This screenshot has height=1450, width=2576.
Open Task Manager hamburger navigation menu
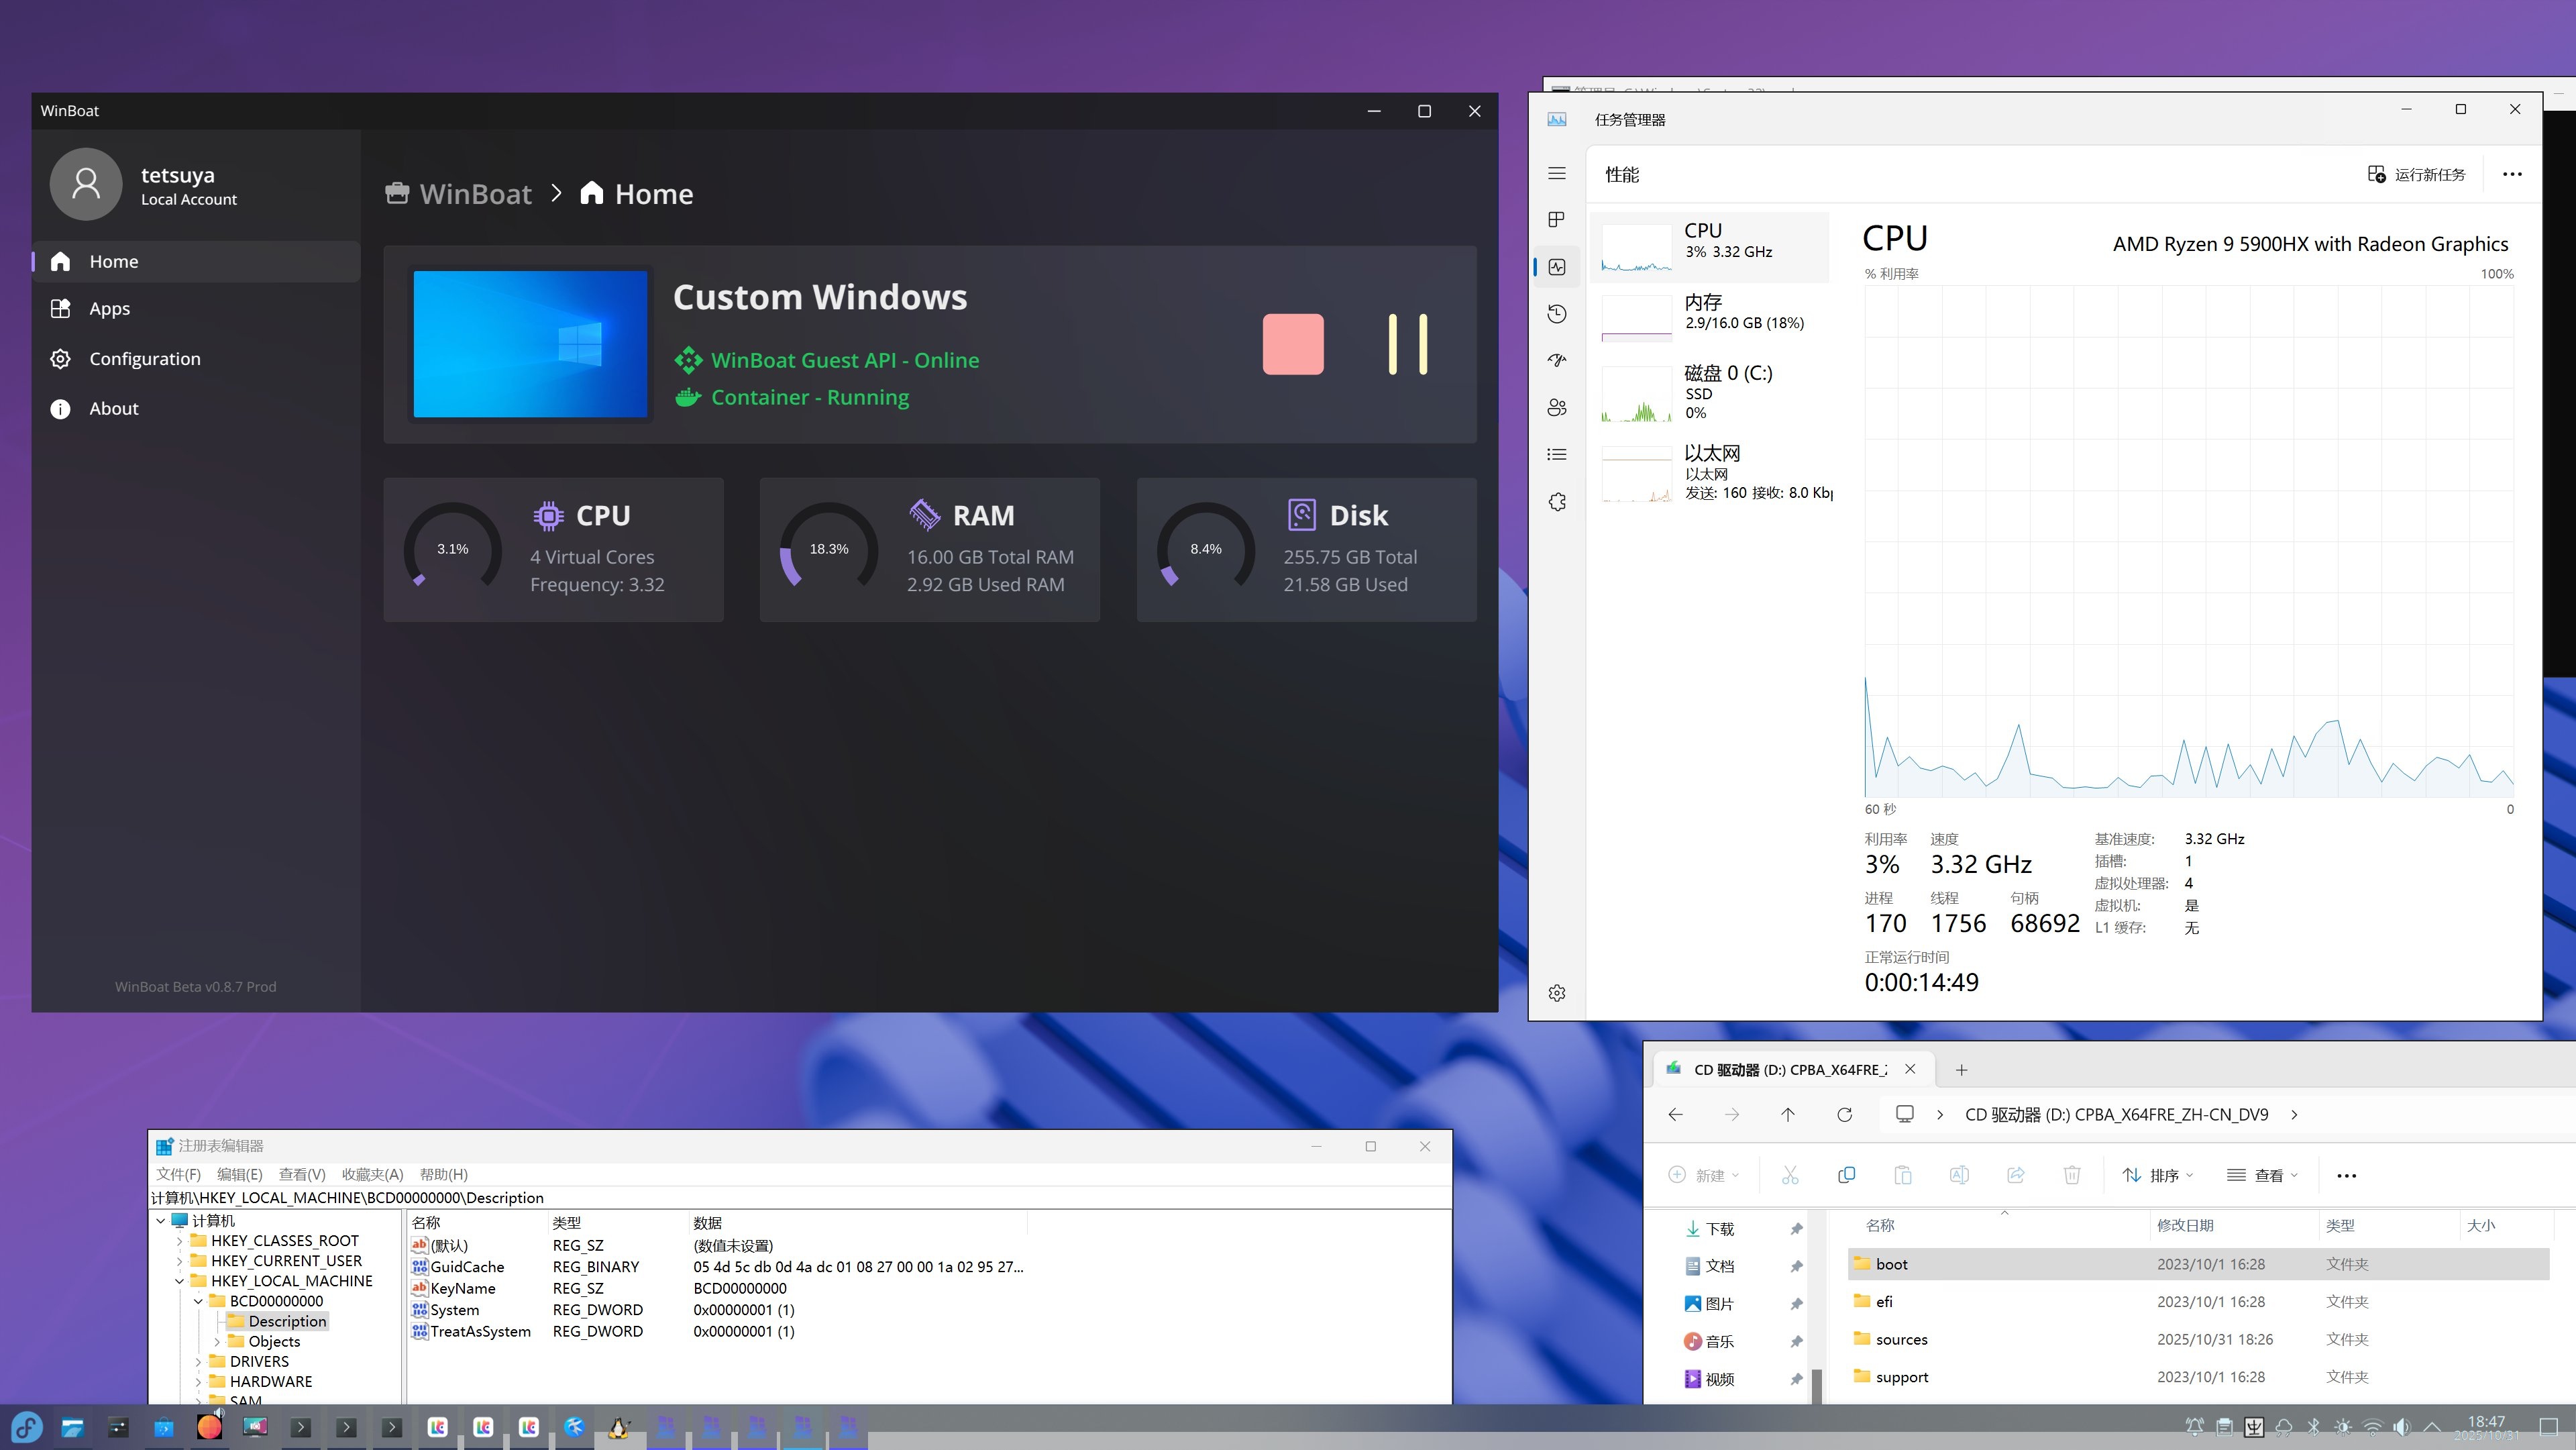coord(1557,174)
